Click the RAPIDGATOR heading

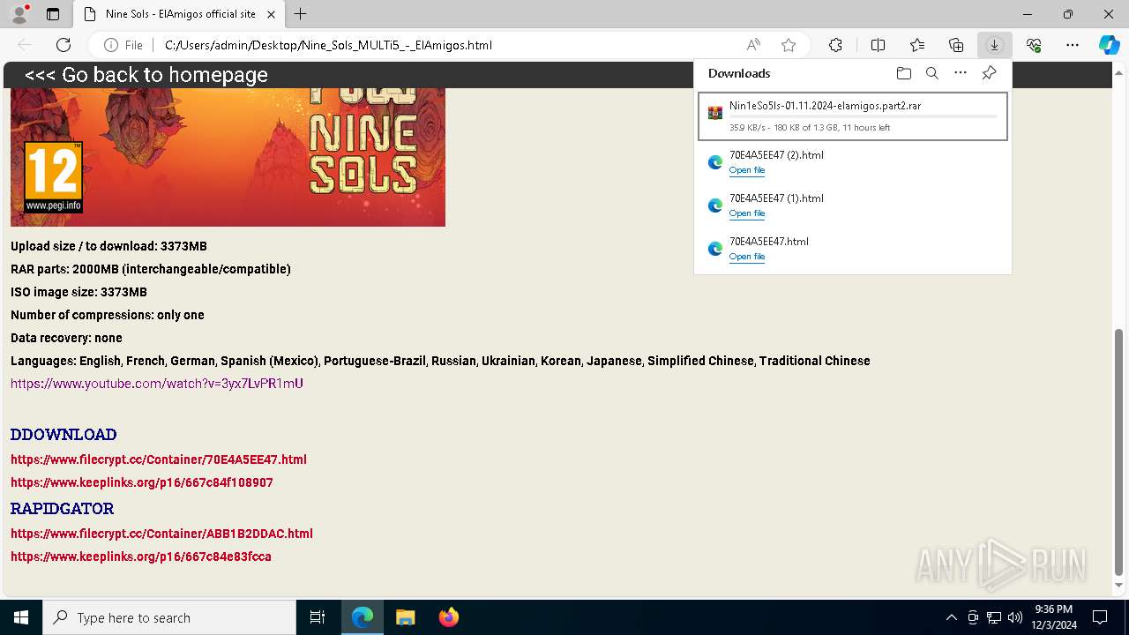click(62, 509)
